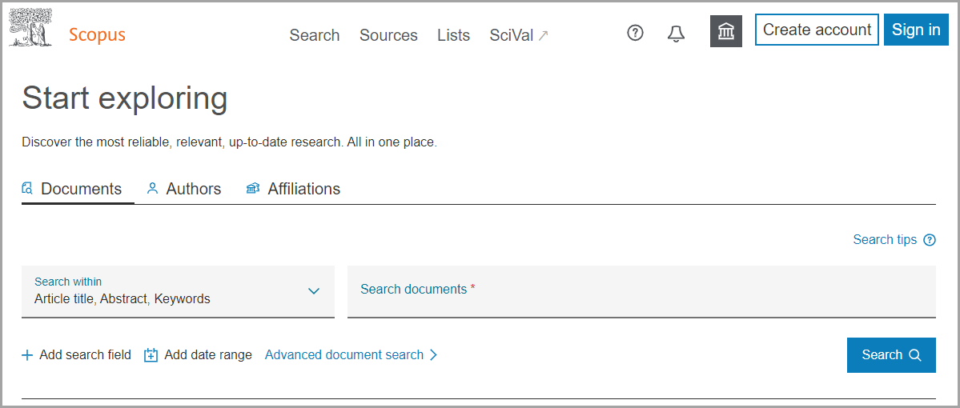Click the Scopus brand name
This screenshot has width=960, height=408.
coord(97,35)
